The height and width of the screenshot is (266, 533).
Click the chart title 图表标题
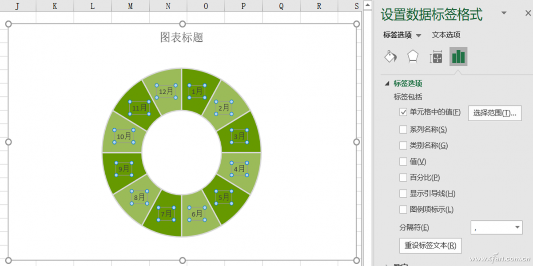[182, 37]
